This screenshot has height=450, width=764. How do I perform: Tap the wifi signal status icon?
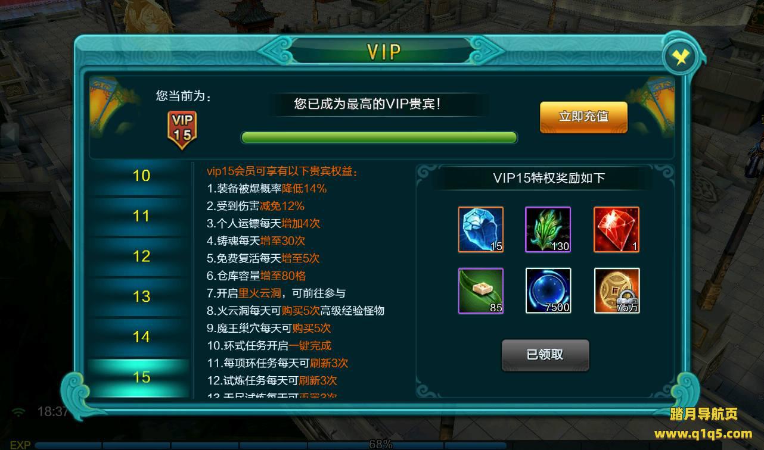click(x=19, y=412)
